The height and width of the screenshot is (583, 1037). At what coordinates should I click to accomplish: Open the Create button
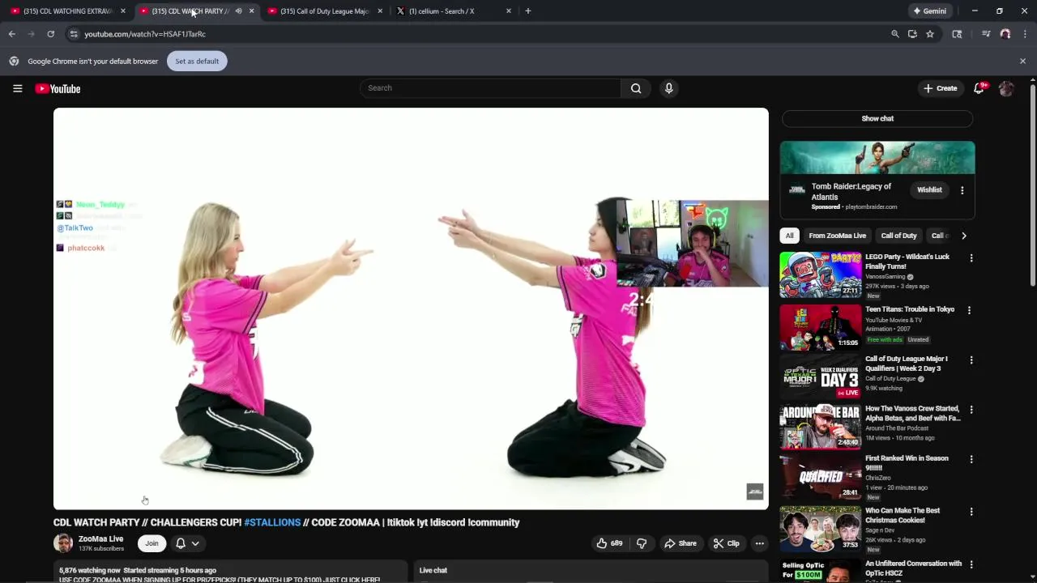pyautogui.click(x=940, y=88)
